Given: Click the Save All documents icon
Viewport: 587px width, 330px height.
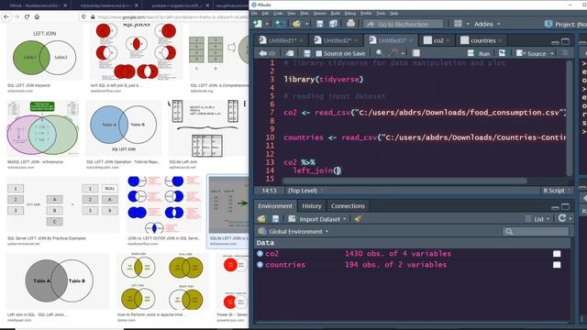Looking at the screenshot, I should click(333, 24).
